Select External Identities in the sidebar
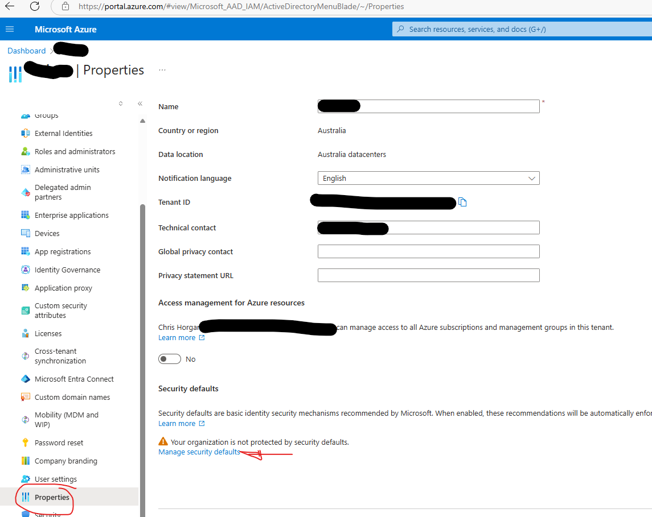The height and width of the screenshot is (517, 652). pyautogui.click(x=63, y=133)
